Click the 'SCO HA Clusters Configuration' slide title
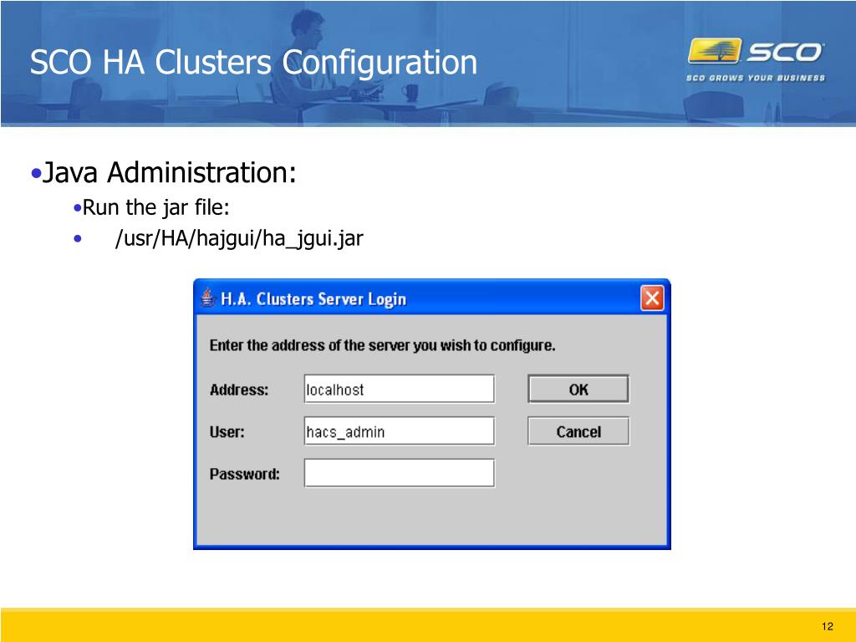Viewport: 856px width, 642px height. point(254,62)
